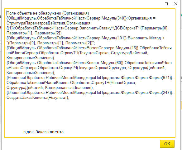Click the line "Поле объекта не обнаружено (Организация)"

[x=48, y=13]
